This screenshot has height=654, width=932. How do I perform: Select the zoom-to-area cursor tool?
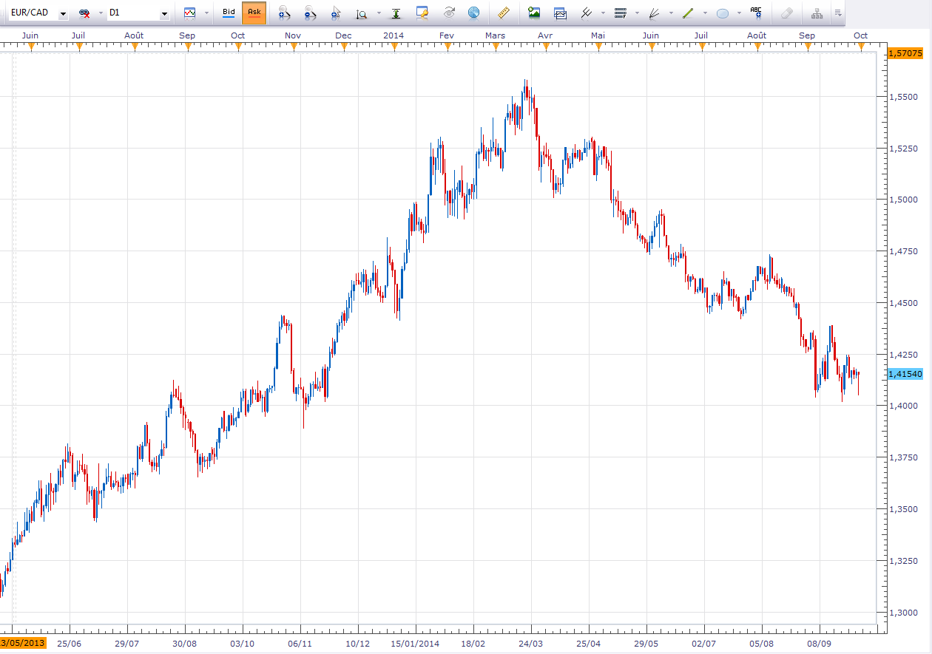click(337, 13)
